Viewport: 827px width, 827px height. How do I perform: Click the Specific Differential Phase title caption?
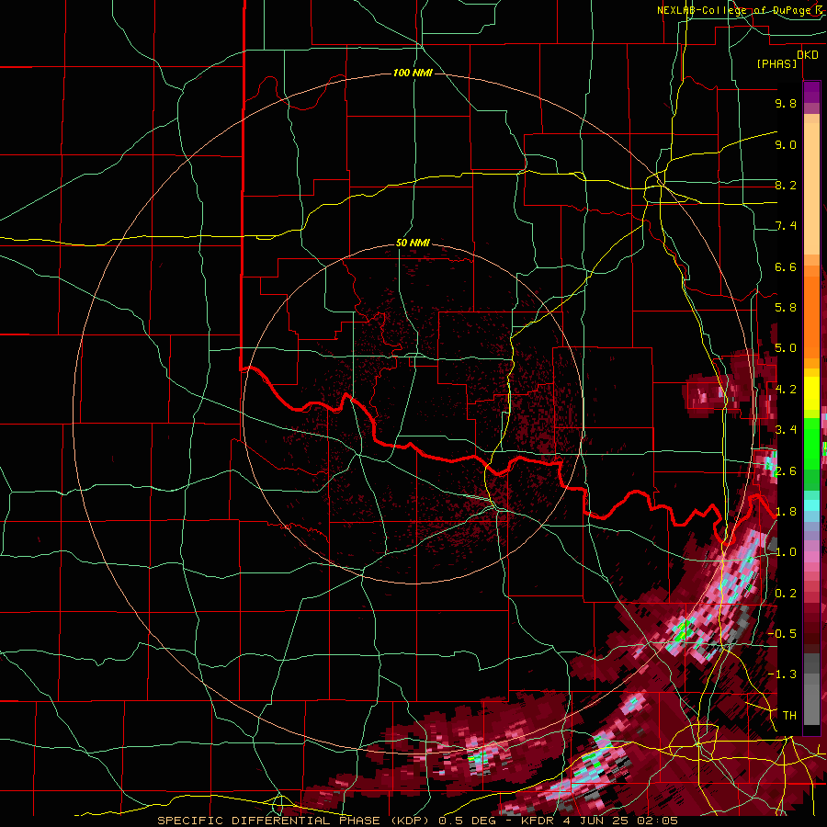[417, 821]
